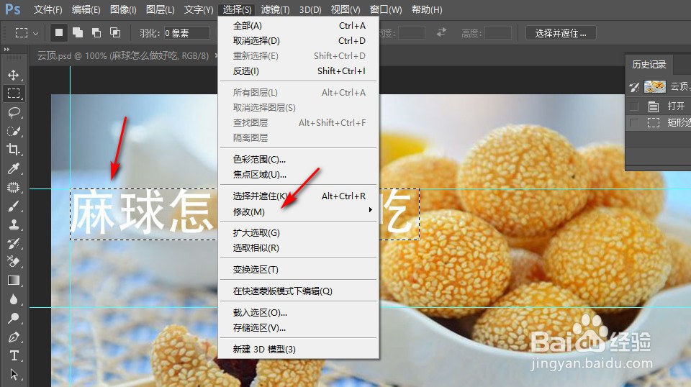Screen dimensions: 691x387
Task: Select the Crop tool
Action: [x=13, y=150]
